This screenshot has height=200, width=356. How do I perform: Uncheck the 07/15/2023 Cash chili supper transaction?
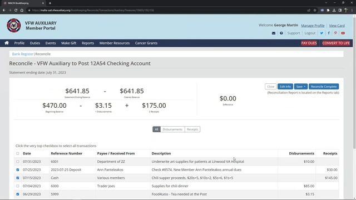click(x=18, y=178)
